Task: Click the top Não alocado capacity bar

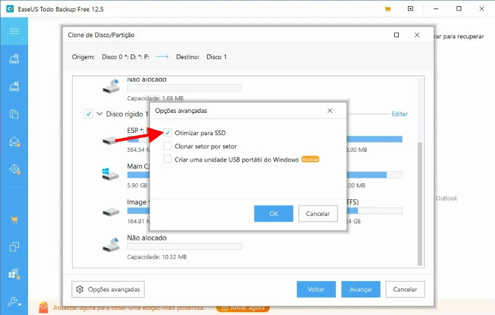Action: [184, 88]
